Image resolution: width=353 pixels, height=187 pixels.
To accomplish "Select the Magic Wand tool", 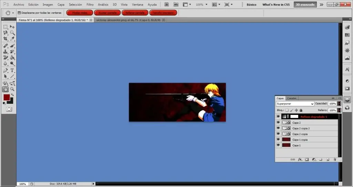I will tap(12, 33).
